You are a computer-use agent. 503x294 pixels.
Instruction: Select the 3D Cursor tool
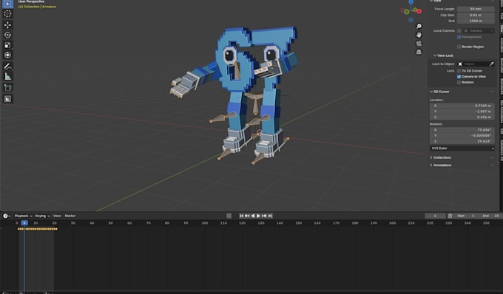click(x=7, y=14)
